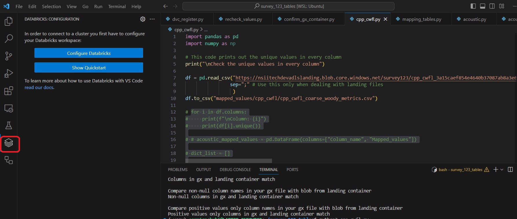The image size is (517, 219).
Task: Click the command center search box
Action: click(x=288, y=6)
